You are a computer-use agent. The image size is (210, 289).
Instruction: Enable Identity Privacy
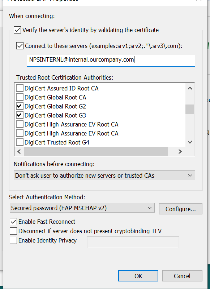point(13,240)
